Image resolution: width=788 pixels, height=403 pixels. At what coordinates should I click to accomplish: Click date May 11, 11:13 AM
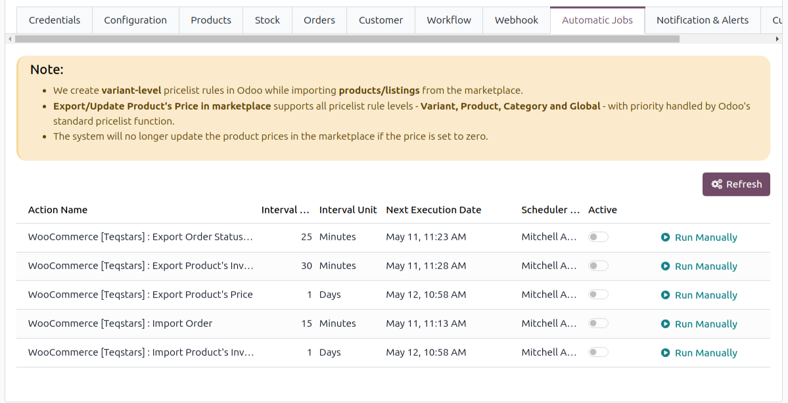pyautogui.click(x=426, y=323)
